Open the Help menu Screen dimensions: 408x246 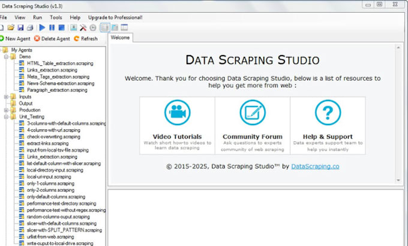[75, 17]
